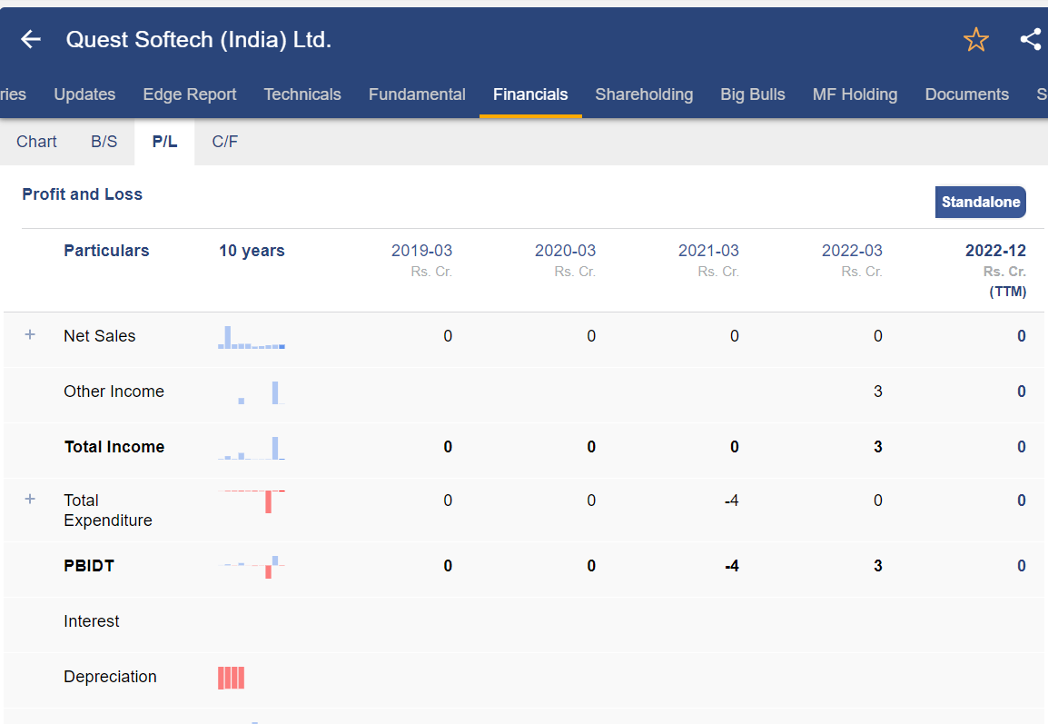Click the Particulars column header
The image size is (1048, 724).
pyautogui.click(x=106, y=251)
